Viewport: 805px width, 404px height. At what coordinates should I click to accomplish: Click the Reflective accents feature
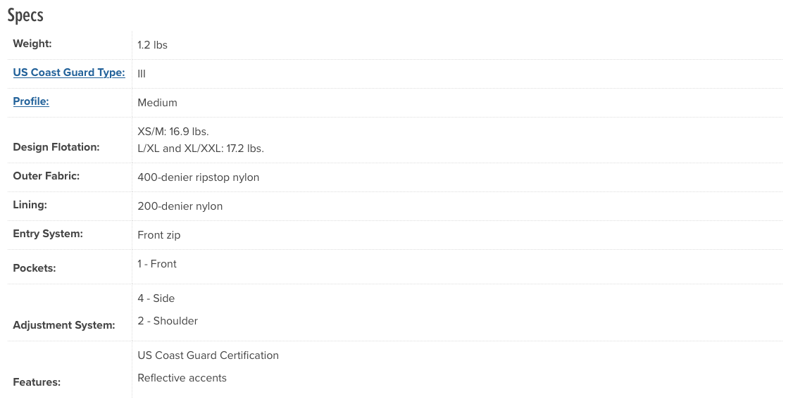pos(182,378)
